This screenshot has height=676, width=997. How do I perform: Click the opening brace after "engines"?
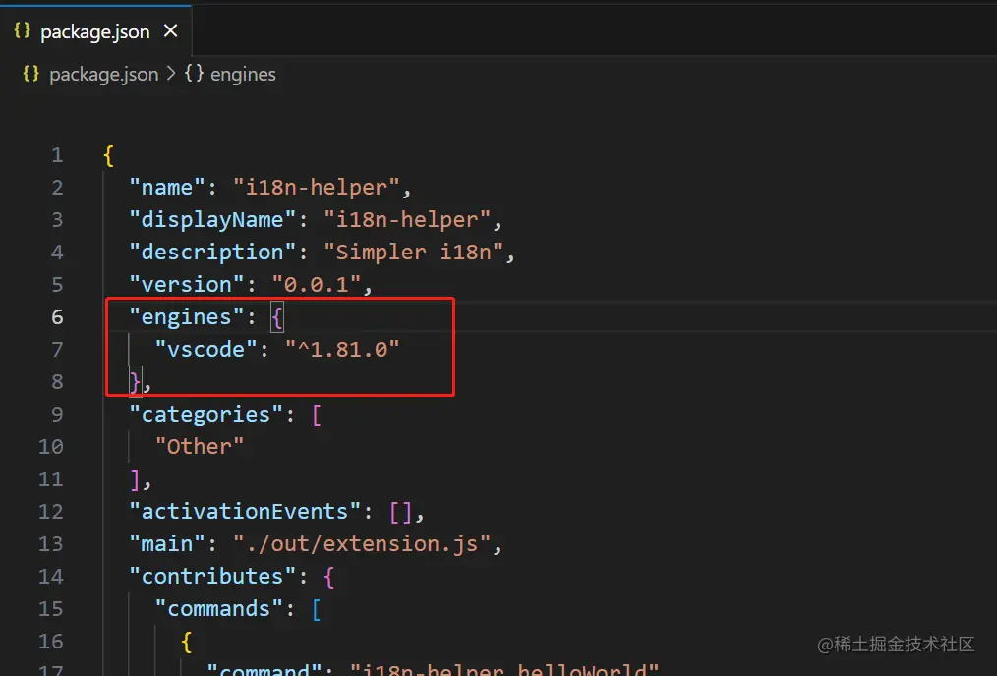tap(277, 317)
